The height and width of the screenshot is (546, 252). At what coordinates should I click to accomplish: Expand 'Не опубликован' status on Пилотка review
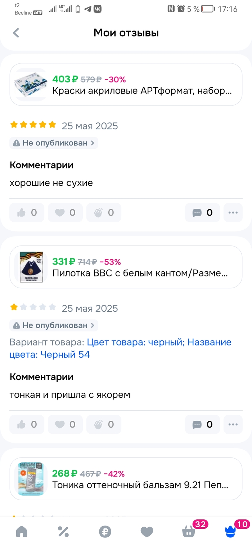click(54, 325)
